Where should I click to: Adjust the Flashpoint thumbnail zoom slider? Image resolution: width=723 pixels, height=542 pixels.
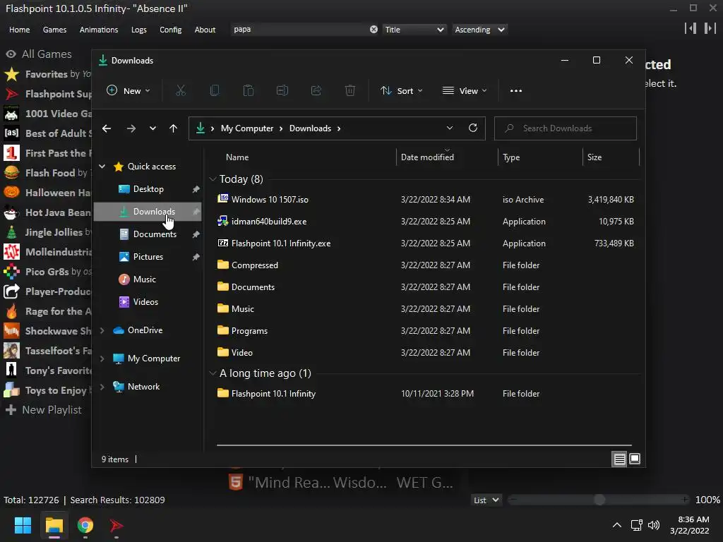[x=599, y=500]
